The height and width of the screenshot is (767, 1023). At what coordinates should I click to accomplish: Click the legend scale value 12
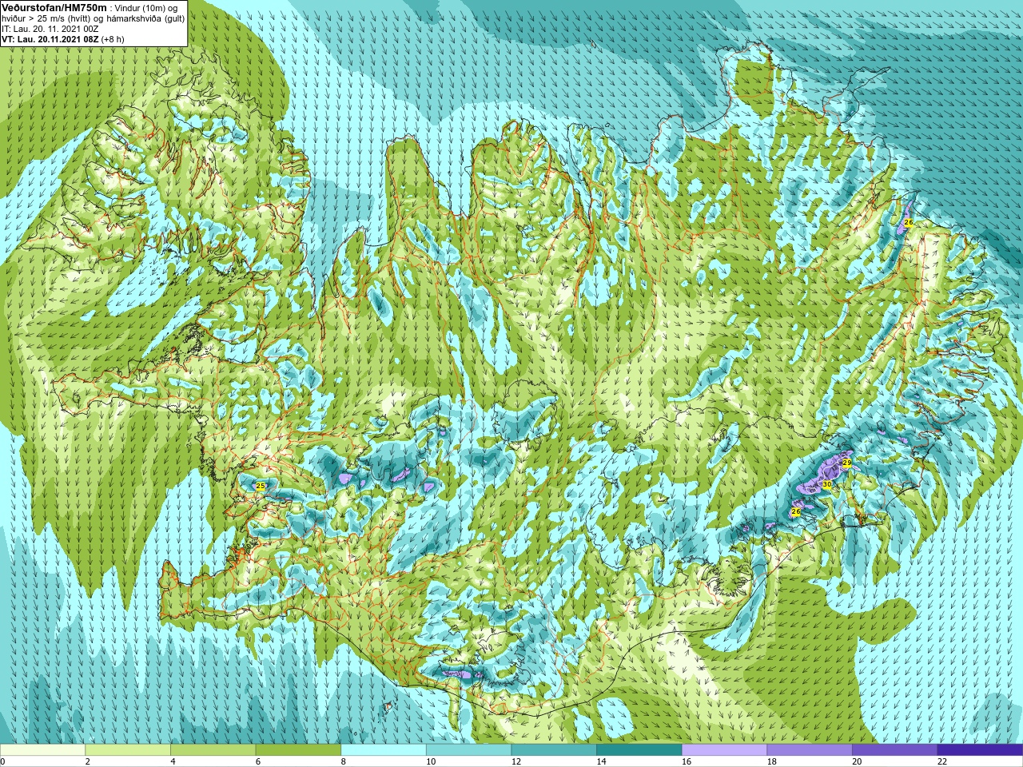[516, 761]
